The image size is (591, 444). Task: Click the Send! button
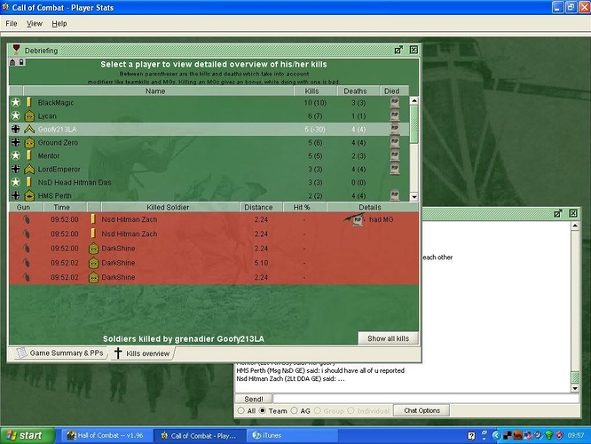coord(253,399)
